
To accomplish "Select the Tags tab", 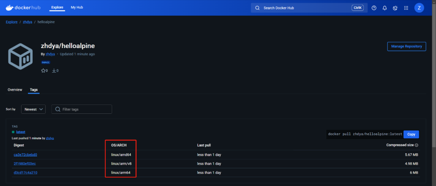I will [34, 90].
